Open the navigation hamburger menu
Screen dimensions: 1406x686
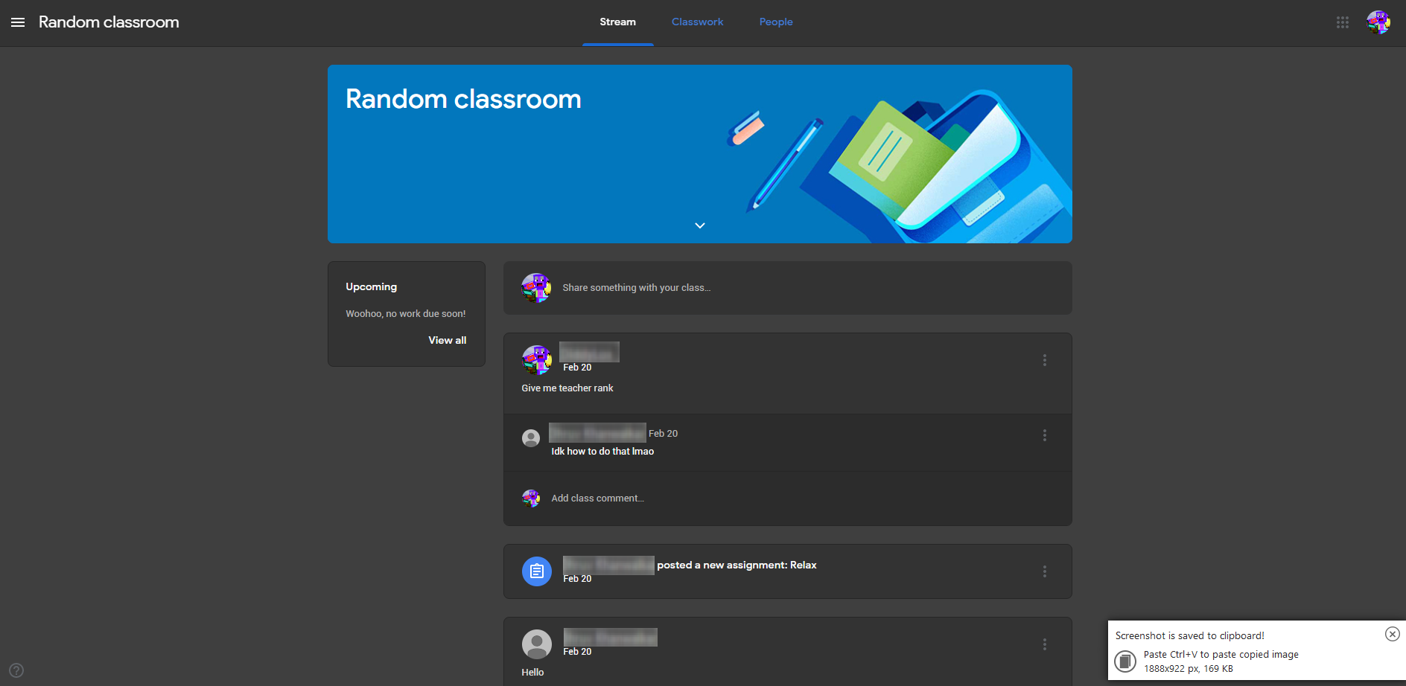(x=18, y=22)
